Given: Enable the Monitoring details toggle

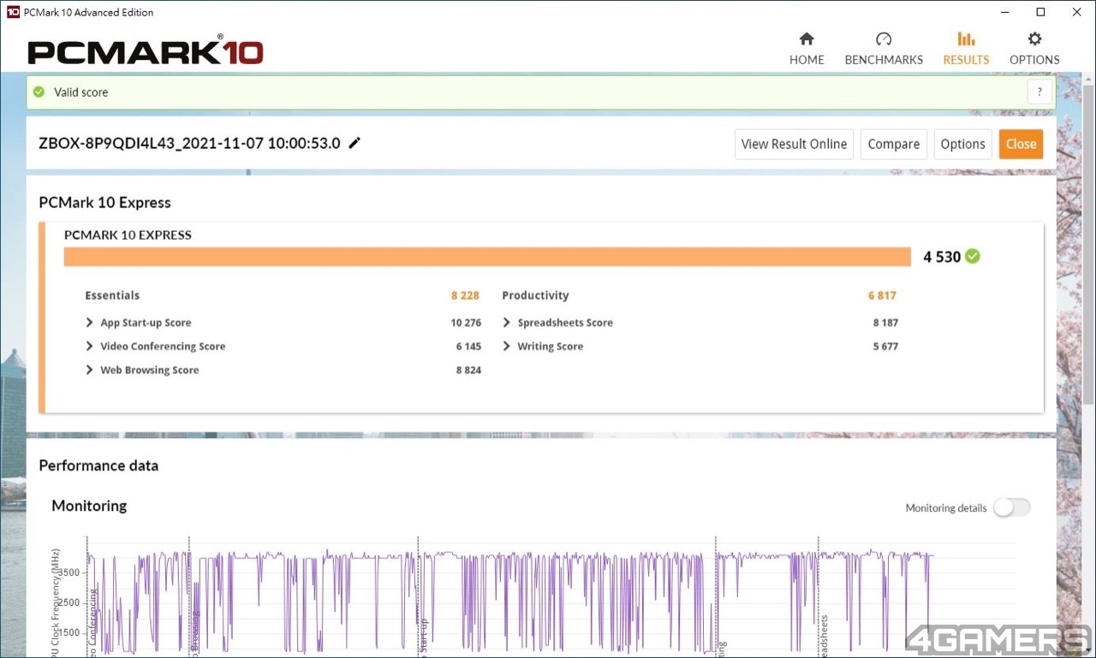Looking at the screenshot, I should [x=1011, y=507].
